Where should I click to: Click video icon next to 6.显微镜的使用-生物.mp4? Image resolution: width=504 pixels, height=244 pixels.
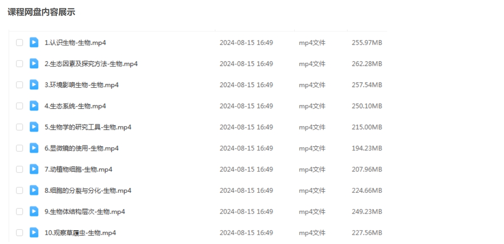(x=34, y=148)
